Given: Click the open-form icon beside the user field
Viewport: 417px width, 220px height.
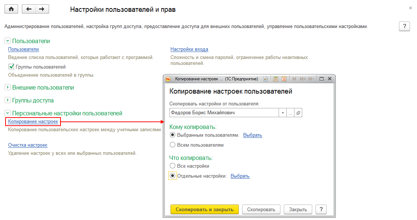Looking at the screenshot, I should pyautogui.click(x=298, y=113).
